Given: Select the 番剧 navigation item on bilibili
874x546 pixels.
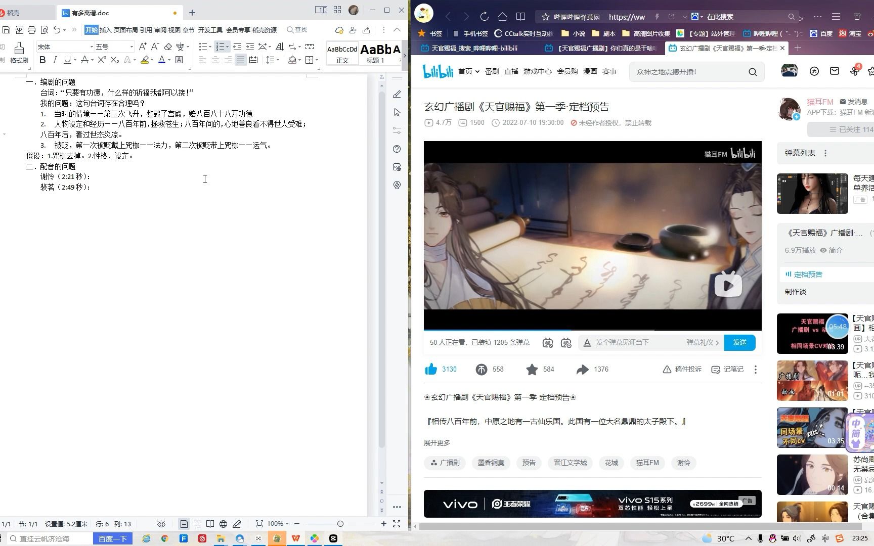Looking at the screenshot, I should pos(492,72).
